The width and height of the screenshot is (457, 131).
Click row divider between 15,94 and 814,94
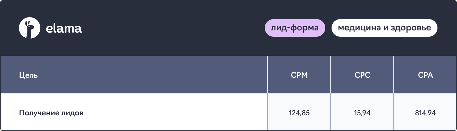[394, 112]
